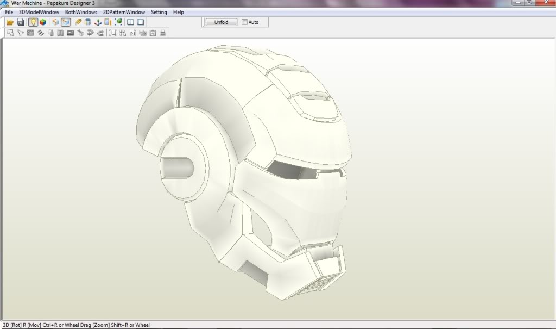Click the gray ruler-like icon in second toolbar

click(x=30, y=33)
